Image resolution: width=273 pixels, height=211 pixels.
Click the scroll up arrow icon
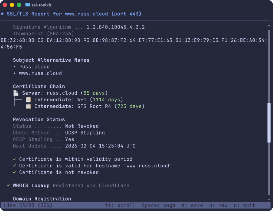[269, 27]
